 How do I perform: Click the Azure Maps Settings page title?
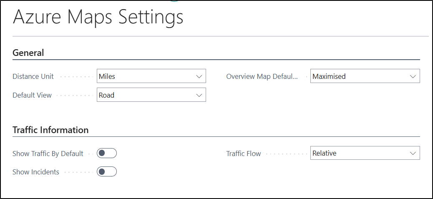coord(98,17)
